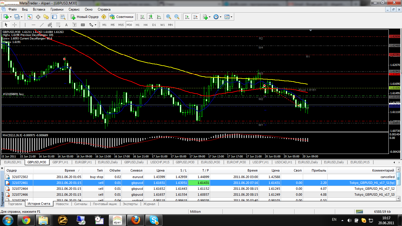Zoom in on the chart

point(169,17)
